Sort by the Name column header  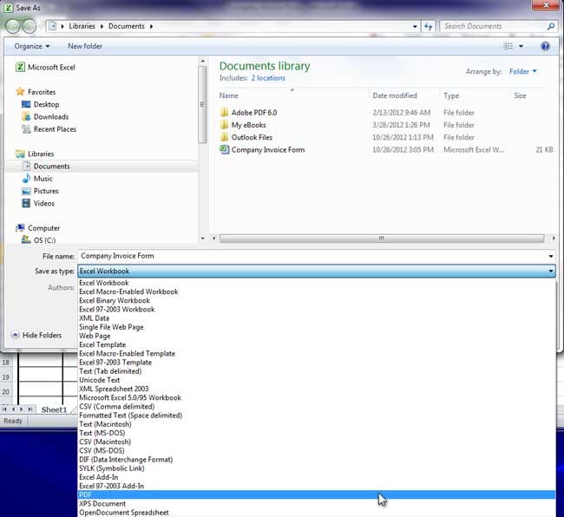pos(229,95)
